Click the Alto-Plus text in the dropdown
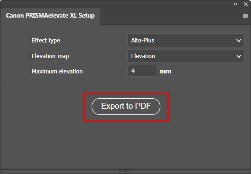The image size is (251, 174). click(x=143, y=41)
